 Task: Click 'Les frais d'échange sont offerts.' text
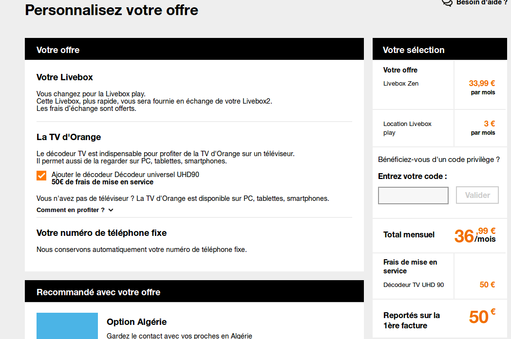coord(86,108)
